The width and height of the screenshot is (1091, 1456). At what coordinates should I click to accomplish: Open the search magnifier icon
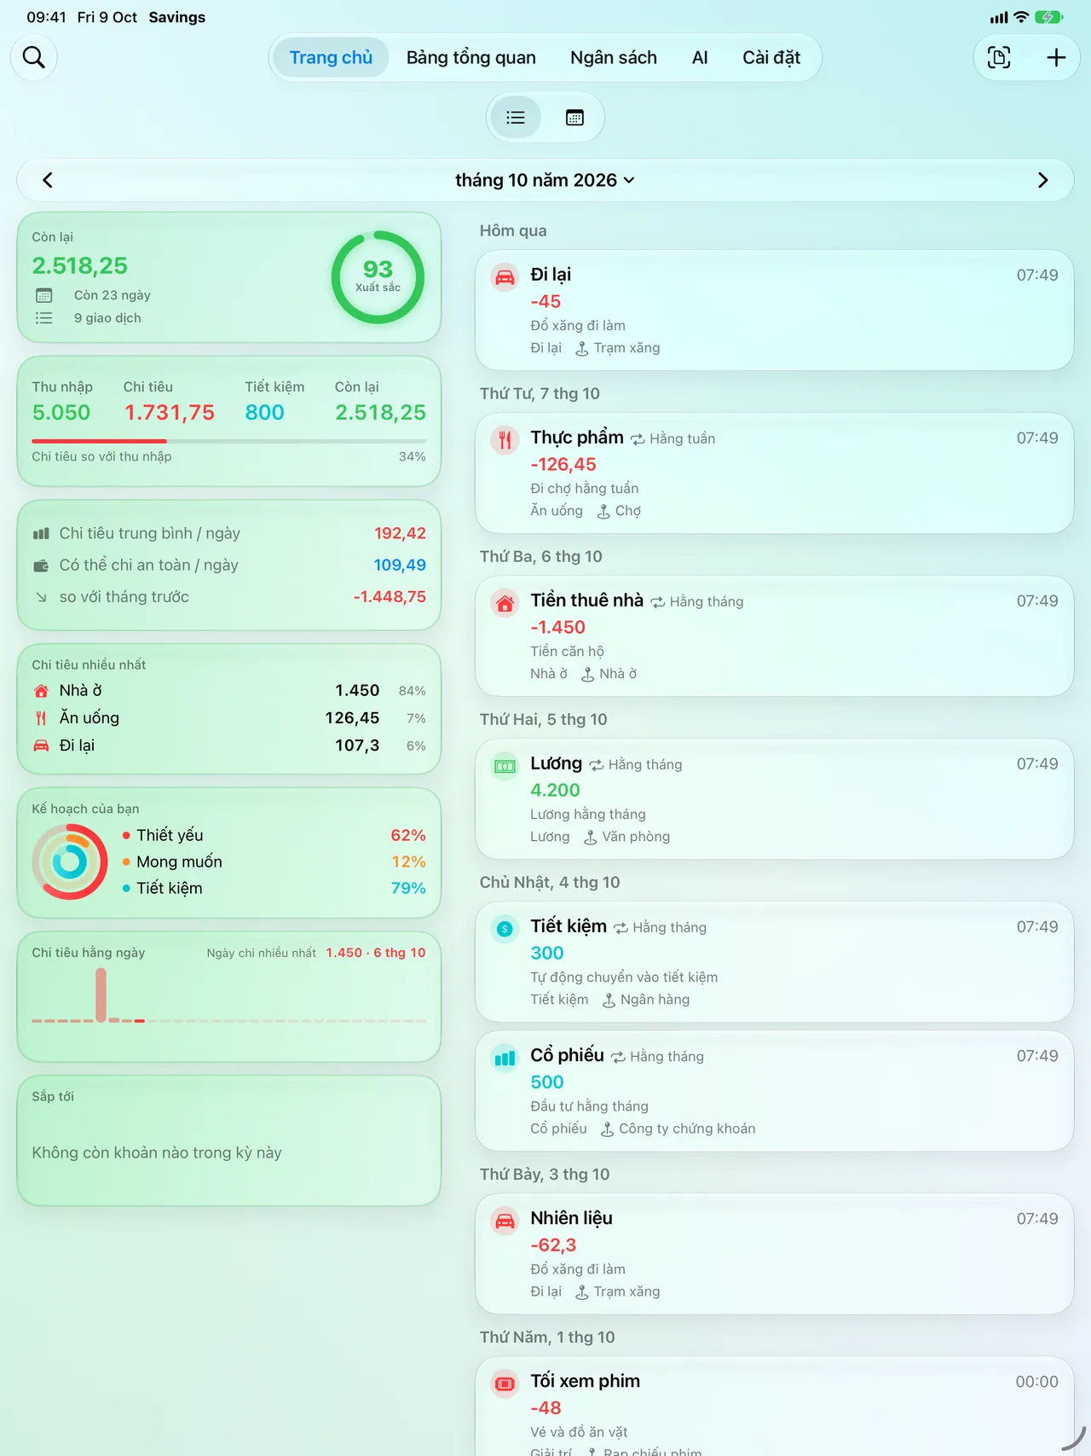click(x=34, y=57)
